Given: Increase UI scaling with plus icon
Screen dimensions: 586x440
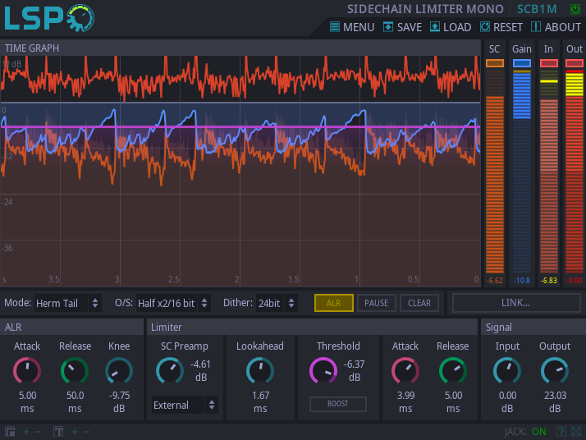Looking at the screenshot, I should tap(26, 432).
